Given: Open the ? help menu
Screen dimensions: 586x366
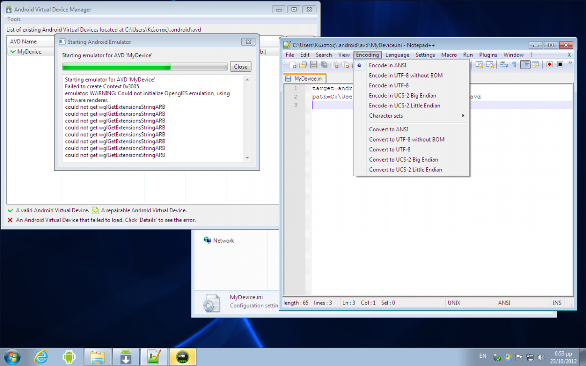Looking at the screenshot, I should click(x=531, y=55).
